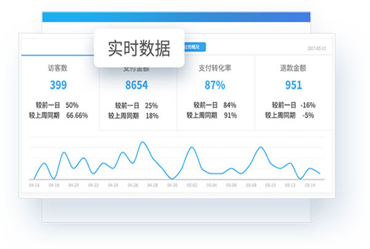Click the 66.66% weekly comparison figure
This screenshot has width=370, height=249.
click(77, 116)
